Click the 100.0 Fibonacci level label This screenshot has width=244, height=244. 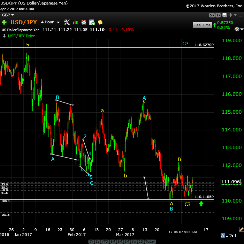click(6, 201)
